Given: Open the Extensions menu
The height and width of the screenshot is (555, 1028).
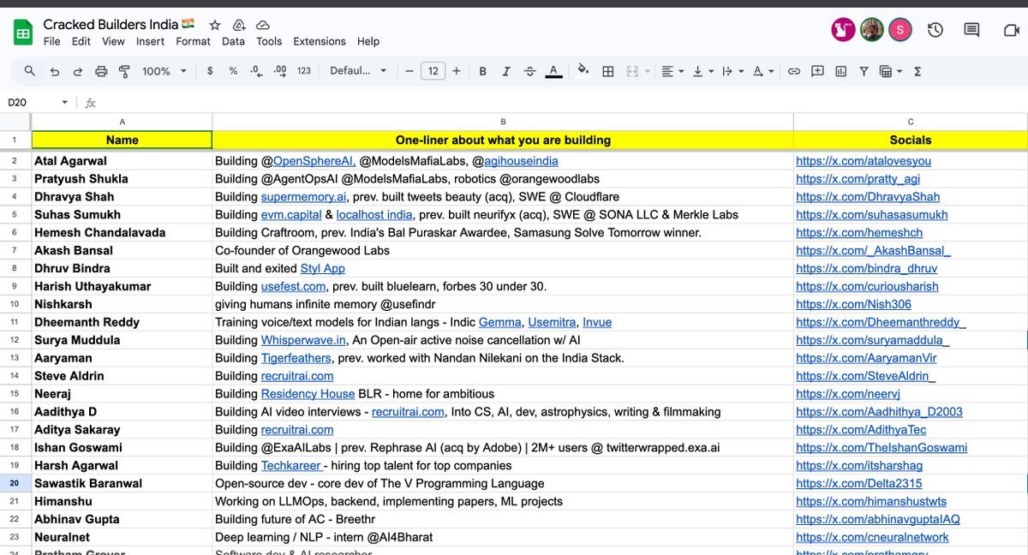Looking at the screenshot, I should tap(320, 41).
